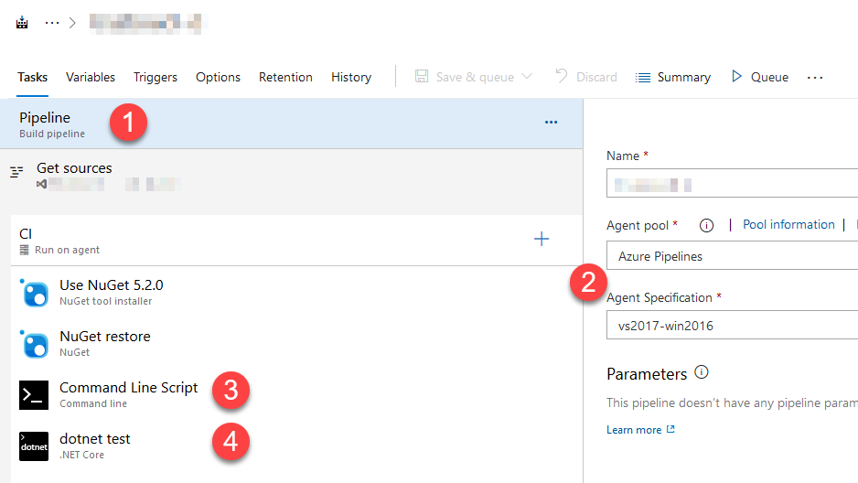Click the Use NuGet 5.2.0 task icon

(34, 293)
